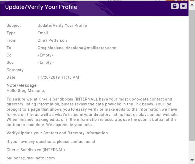Click the vertical scrollbar thumb

coord(191,78)
